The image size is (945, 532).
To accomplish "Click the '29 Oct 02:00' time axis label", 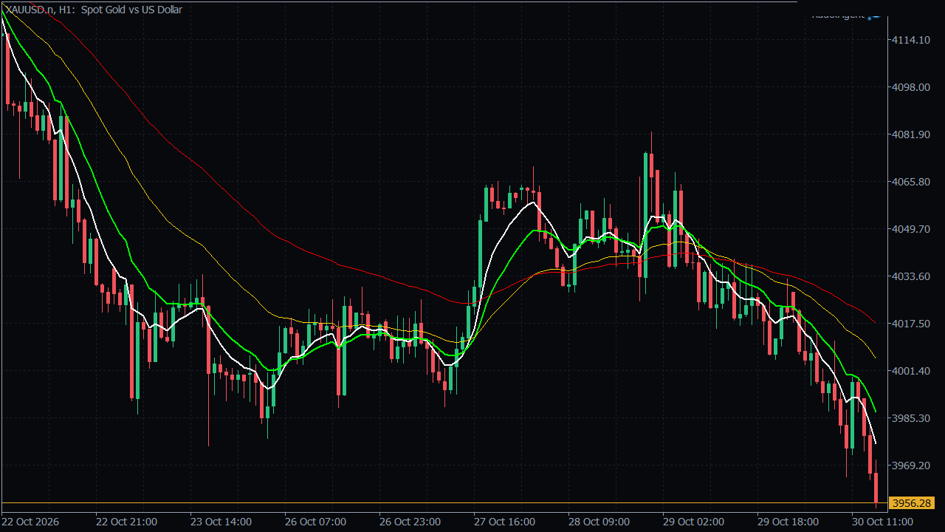I will [694, 522].
